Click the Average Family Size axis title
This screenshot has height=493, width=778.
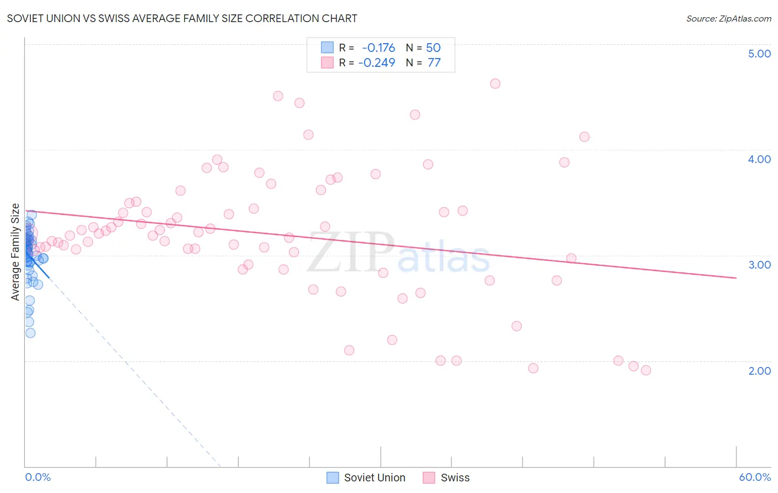pos(15,252)
